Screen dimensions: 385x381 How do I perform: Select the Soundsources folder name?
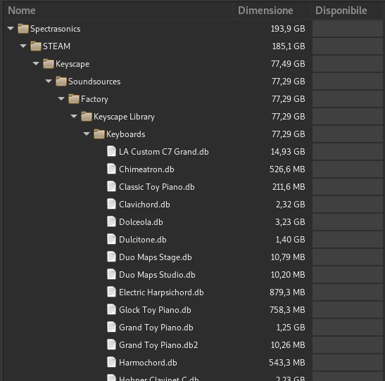pyautogui.click(x=94, y=82)
